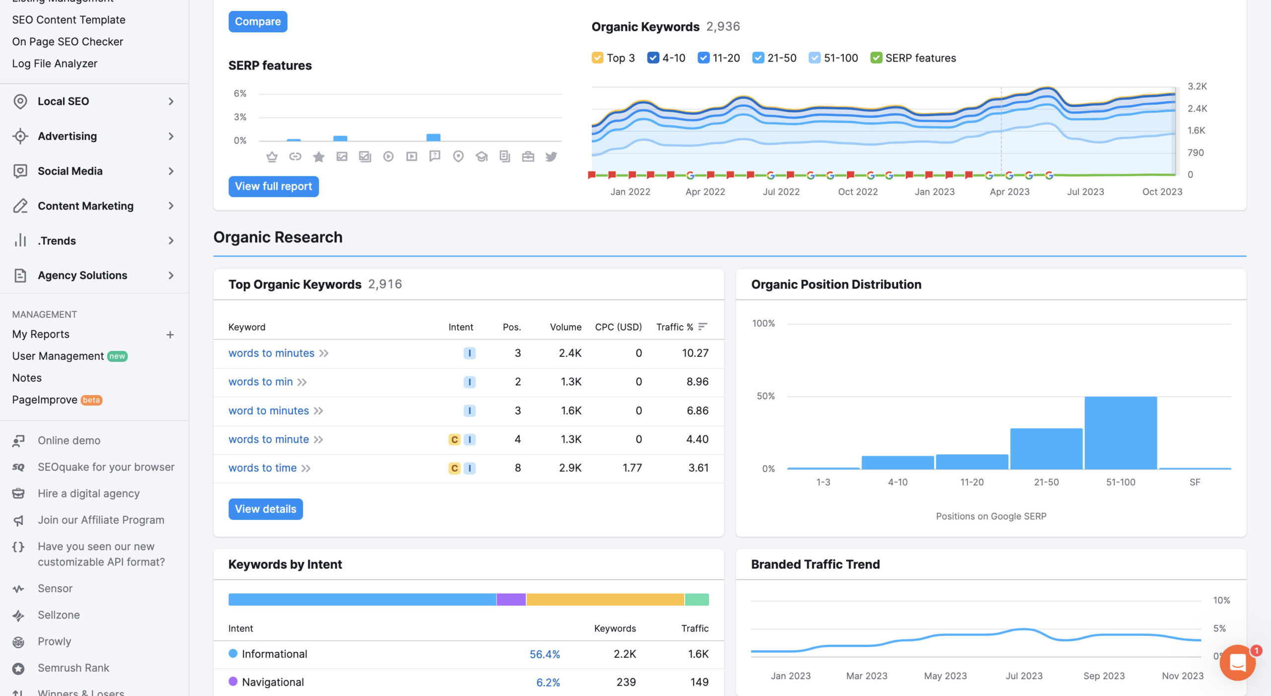This screenshot has width=1271, height=696.
Task: Click the star reviews SERP feature icon
Action: pos(318,157)
